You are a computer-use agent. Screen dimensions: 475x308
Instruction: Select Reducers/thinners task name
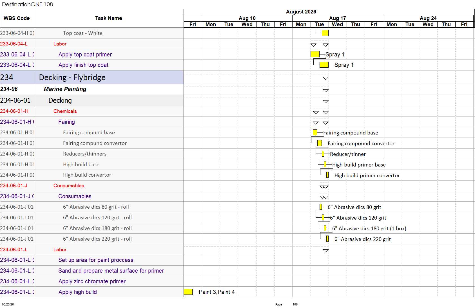coord(85,154)
